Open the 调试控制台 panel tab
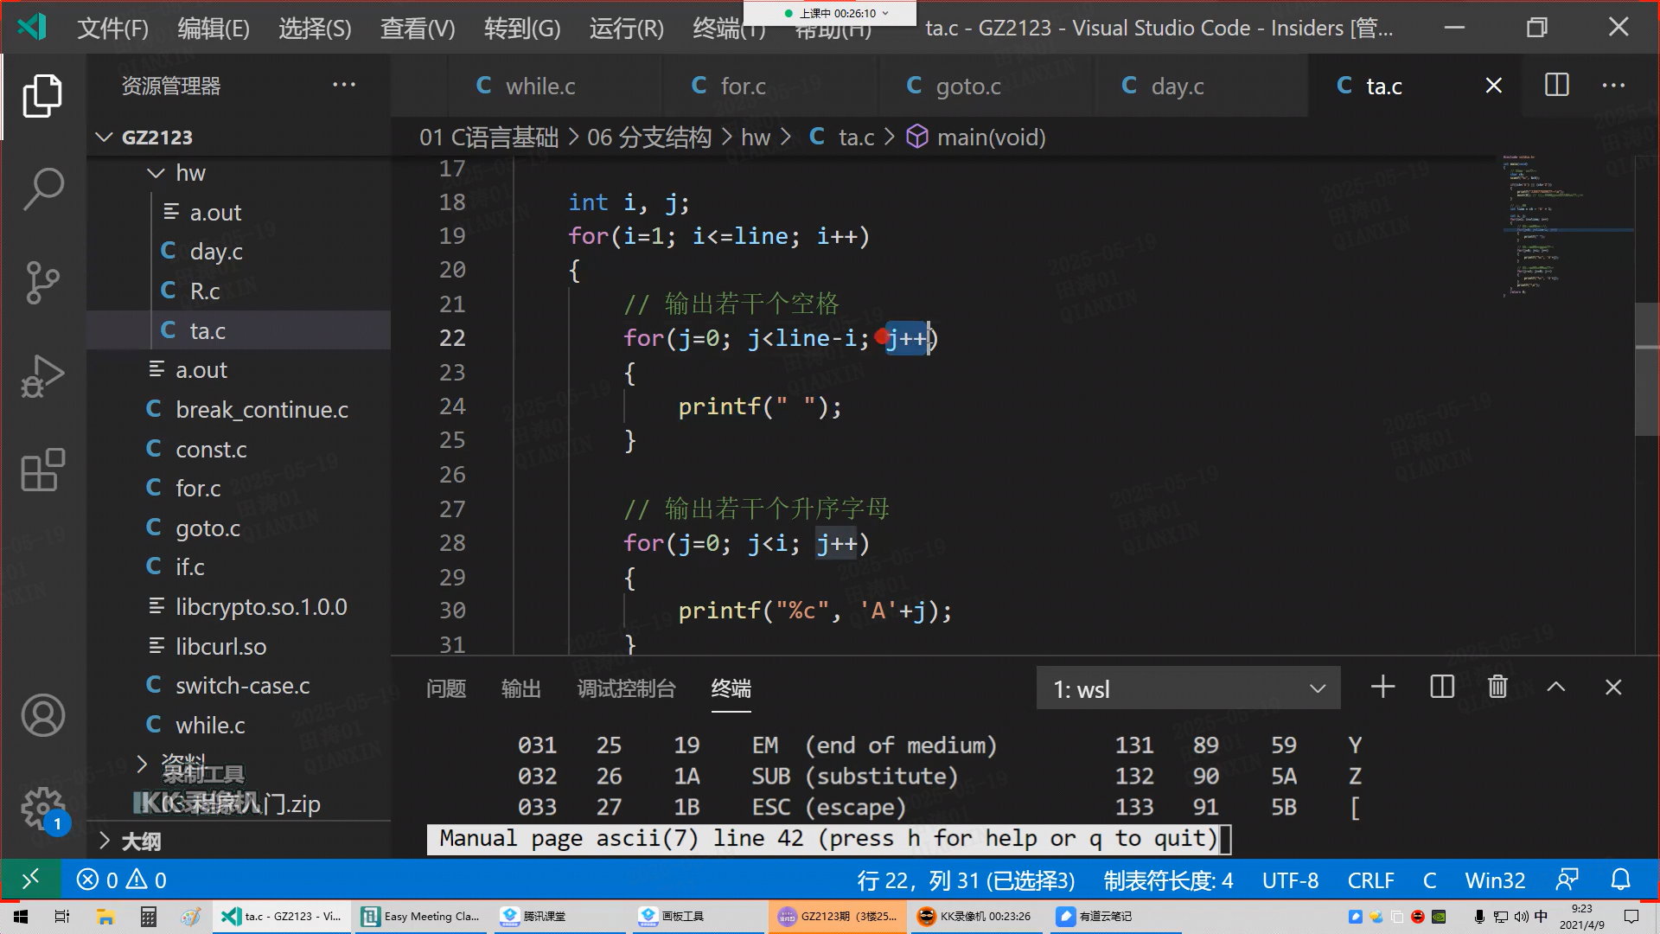 [x=626, y=689]
